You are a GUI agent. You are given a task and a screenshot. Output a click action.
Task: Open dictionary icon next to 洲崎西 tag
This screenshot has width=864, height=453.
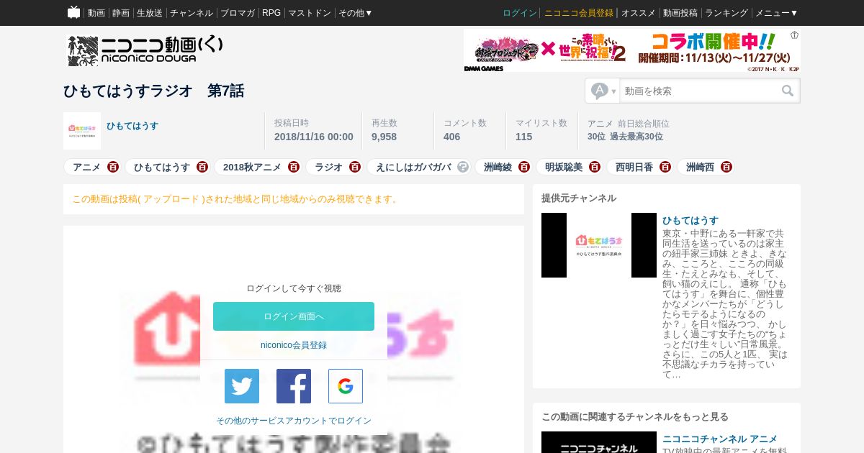pyautogui.click(x=726, y=167)
